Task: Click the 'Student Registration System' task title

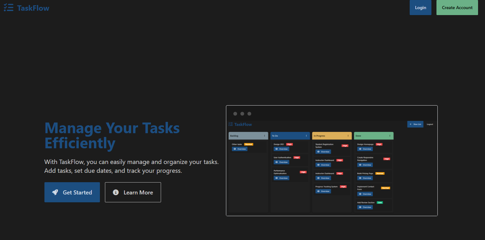Action: (x=324, y=145)
